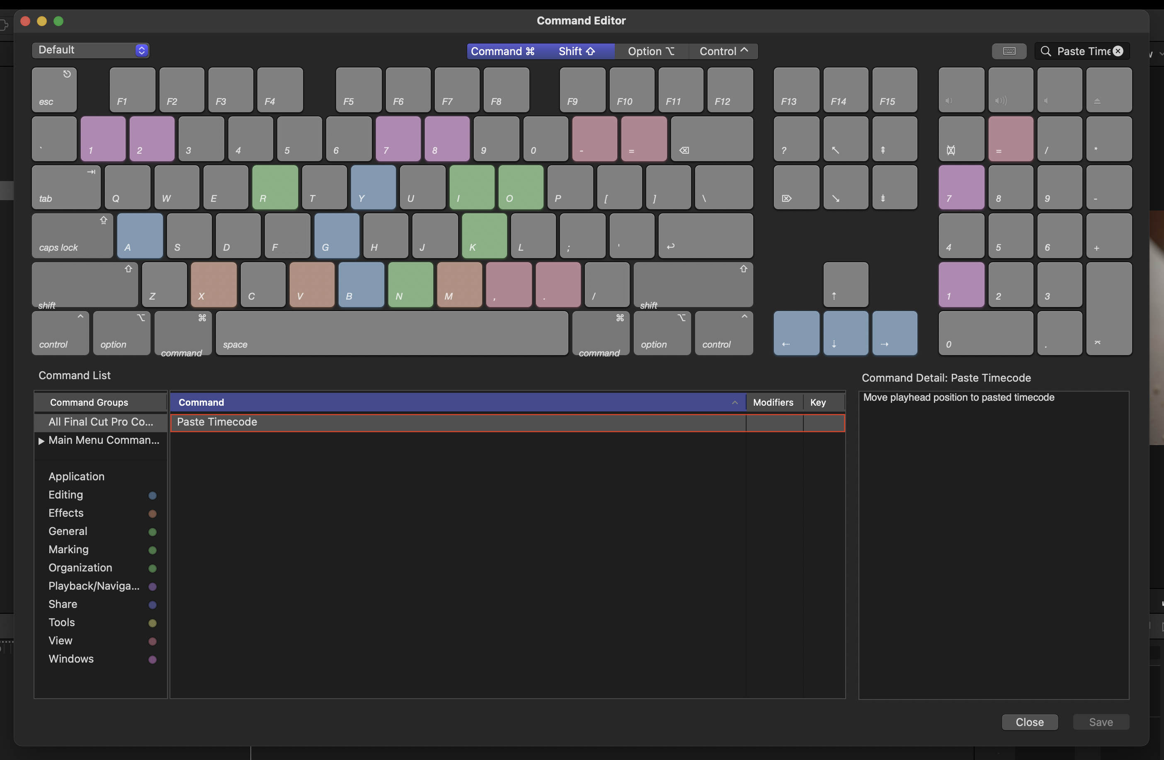Image resolution: width=1164 pixels, height=760 pixels.
Task: Toggle the Command modifier button
Action: [503, 51]
